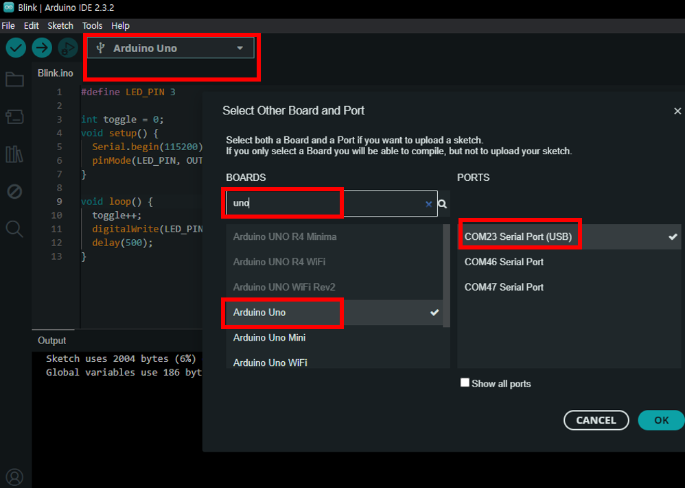Click the boards search field containing uno
Viewport: 685px width, 488px height.
pyautogui.click(x=332, y=204)
